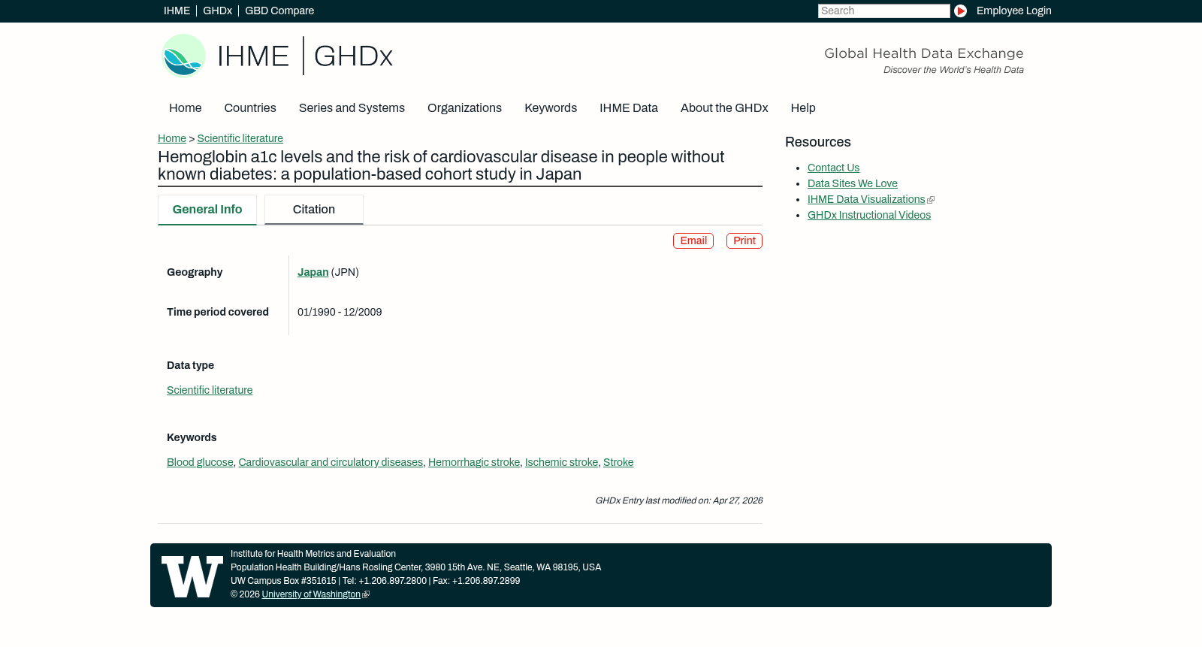Screen dimensions: 1202x647
Task: Click Scientific literature breadcrumb link
Action: tap(240, 138)
